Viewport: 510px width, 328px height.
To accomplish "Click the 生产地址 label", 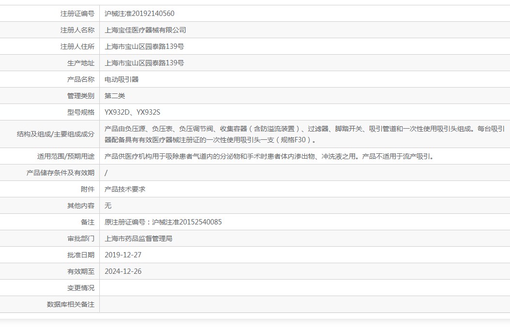I will (x=81, y=63).
